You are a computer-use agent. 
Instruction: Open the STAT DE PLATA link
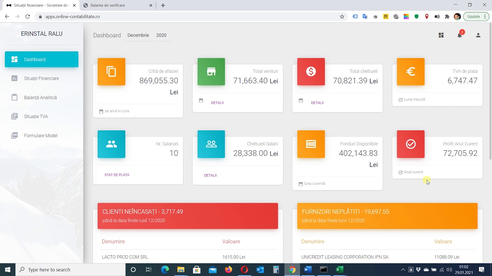[x=117, y=175]
